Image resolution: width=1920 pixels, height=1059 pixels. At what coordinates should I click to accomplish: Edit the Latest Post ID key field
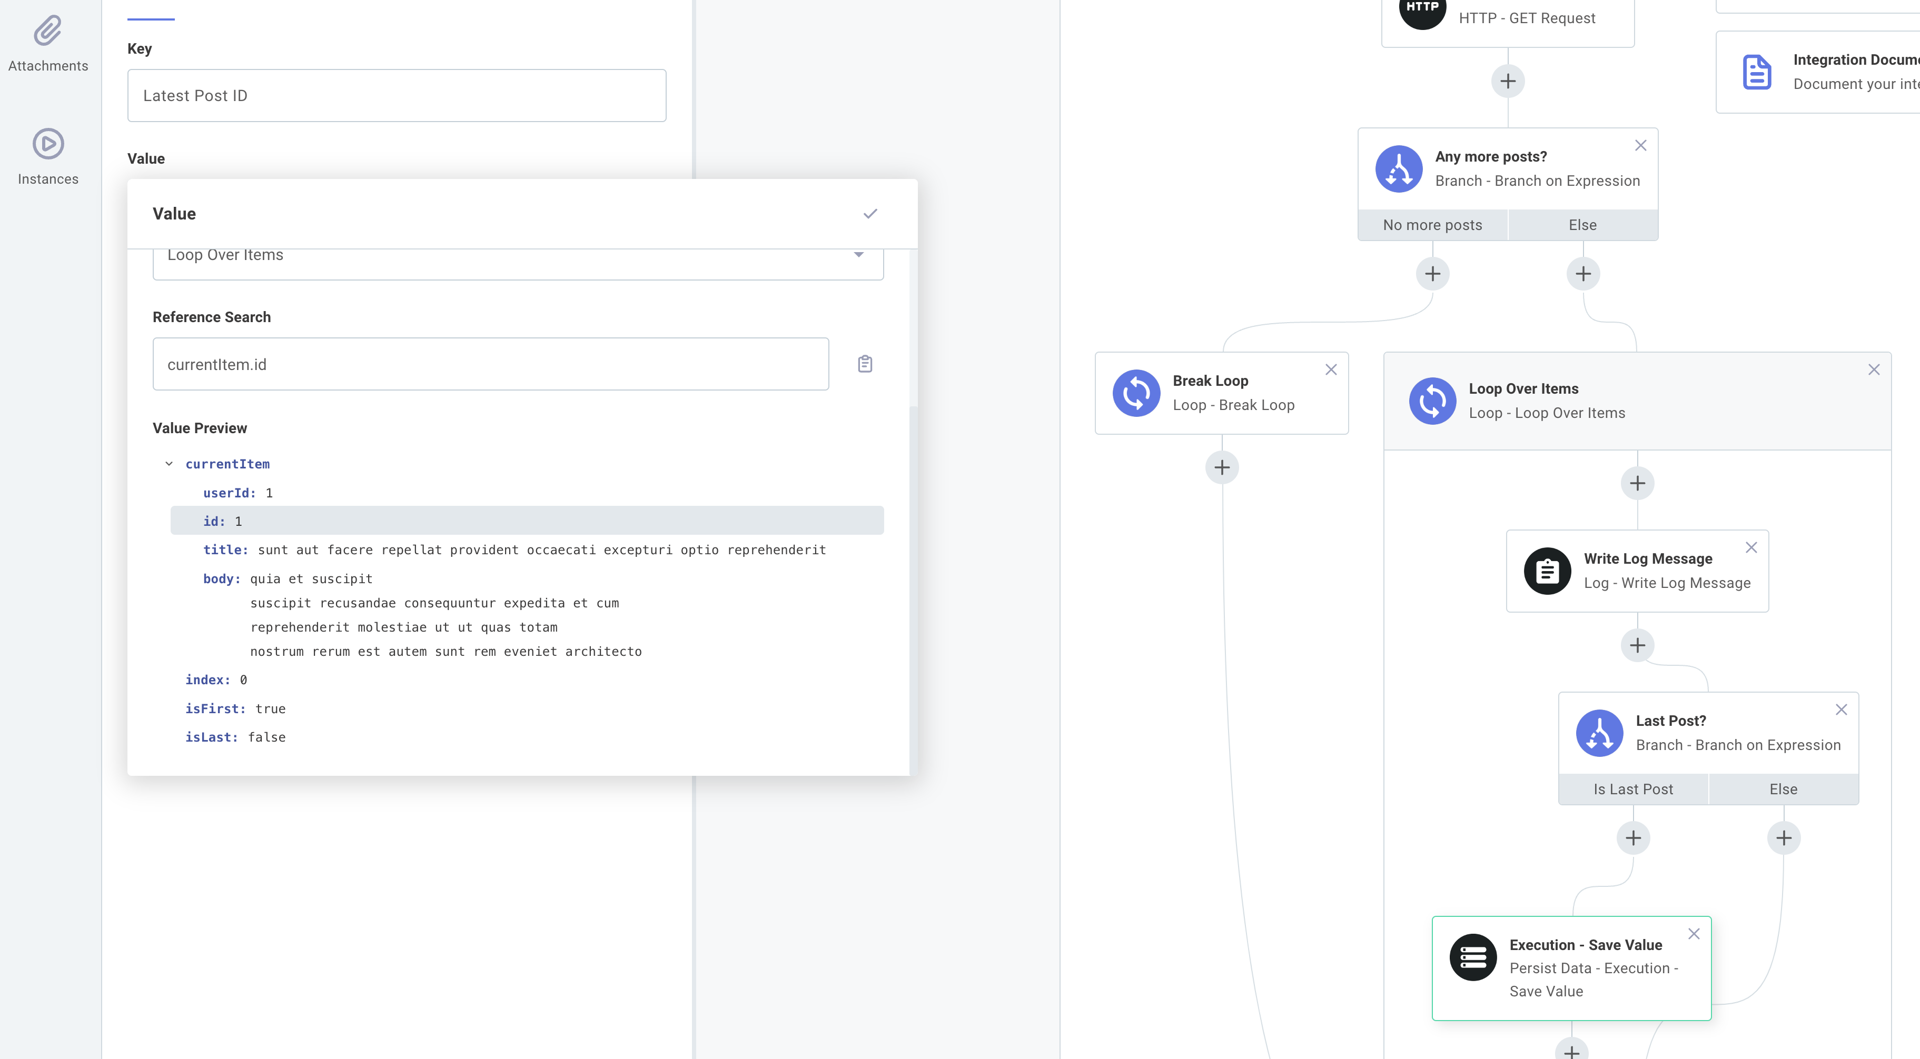397,95
